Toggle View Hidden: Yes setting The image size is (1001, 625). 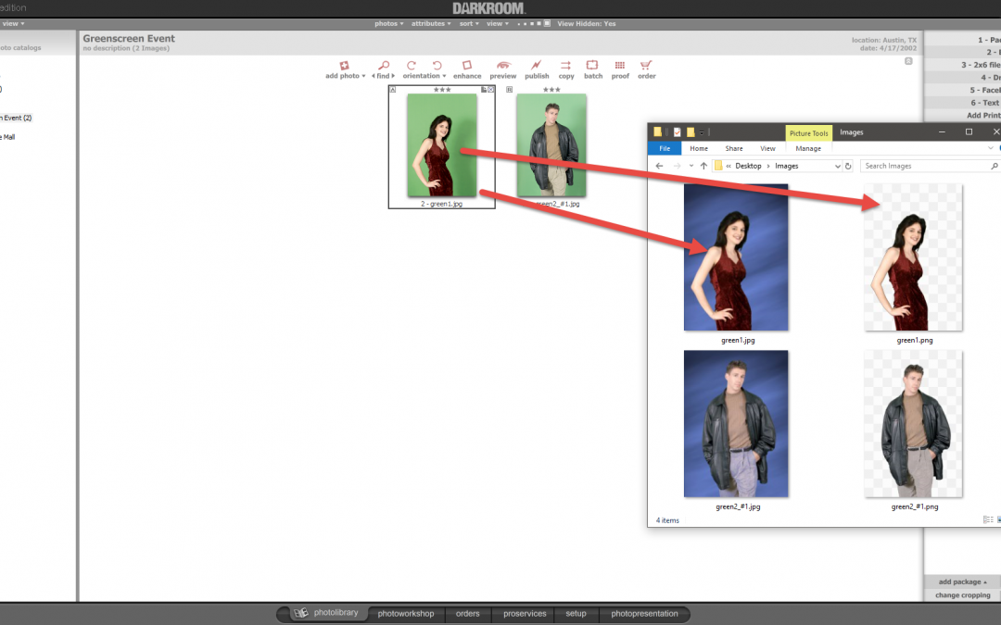tap(586, 23)
